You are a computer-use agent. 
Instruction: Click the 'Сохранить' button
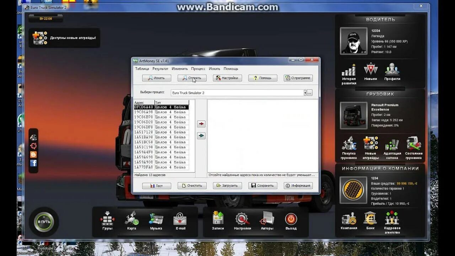[263, 186]
